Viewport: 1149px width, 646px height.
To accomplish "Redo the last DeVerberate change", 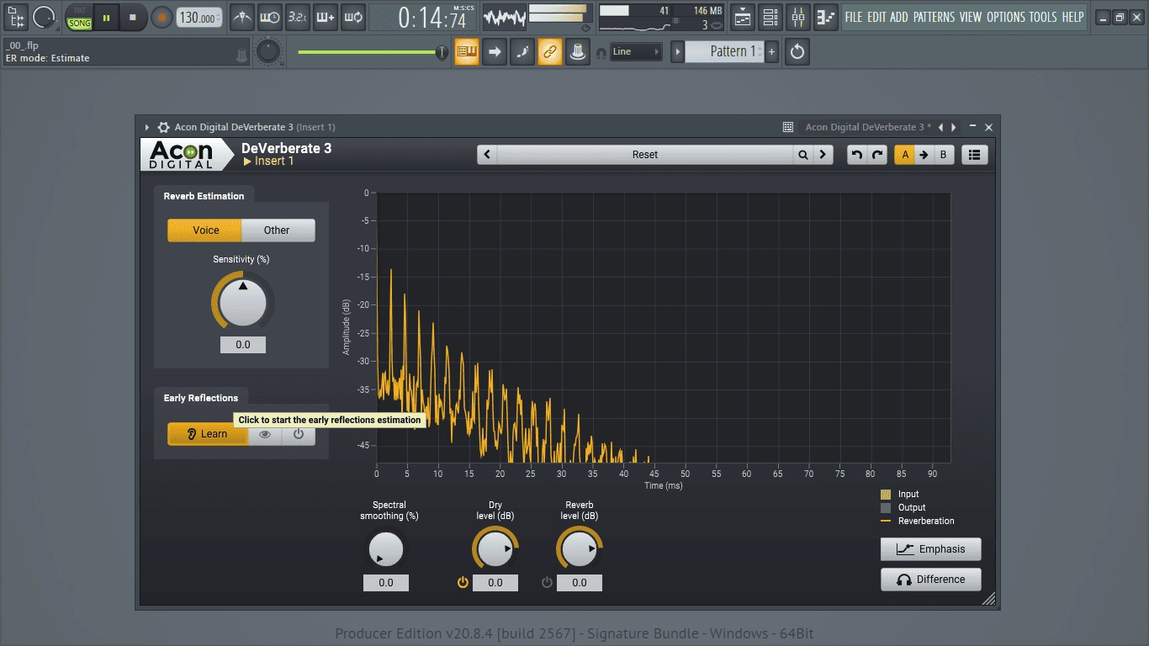I will pyautogui.click(x=877, y=155).
